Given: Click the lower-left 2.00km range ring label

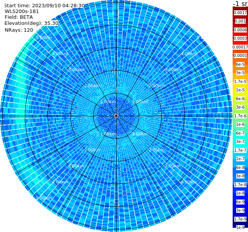Looking at the screenshot, I should [92, 150].
